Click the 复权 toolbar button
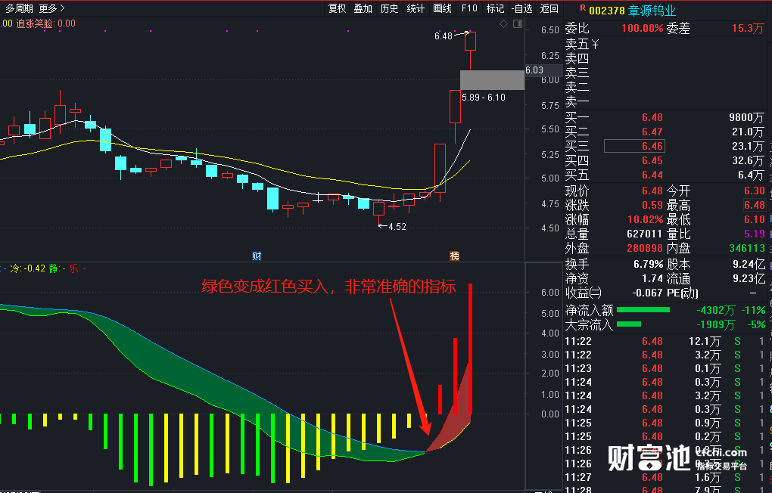The image size is (772, 493). (338, 8)
